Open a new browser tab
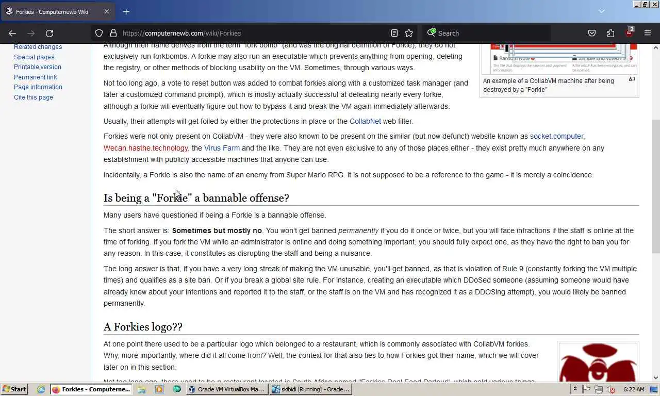Image resolution: width=660 pixels, height=396 pixels. [x=126, y=11]
